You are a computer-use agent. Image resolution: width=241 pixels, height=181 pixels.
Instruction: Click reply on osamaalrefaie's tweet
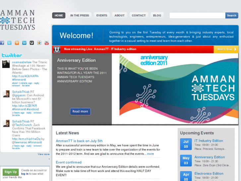36,83
